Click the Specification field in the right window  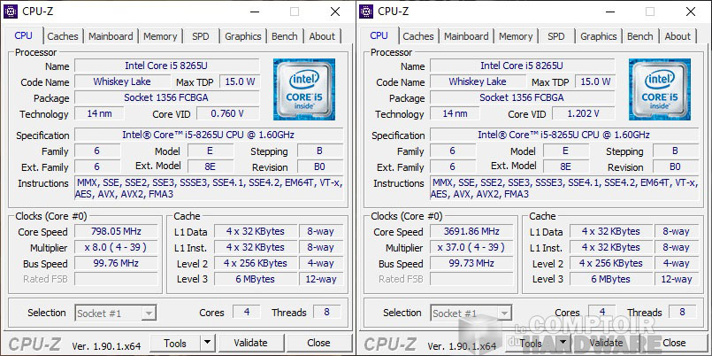[564, 135]
